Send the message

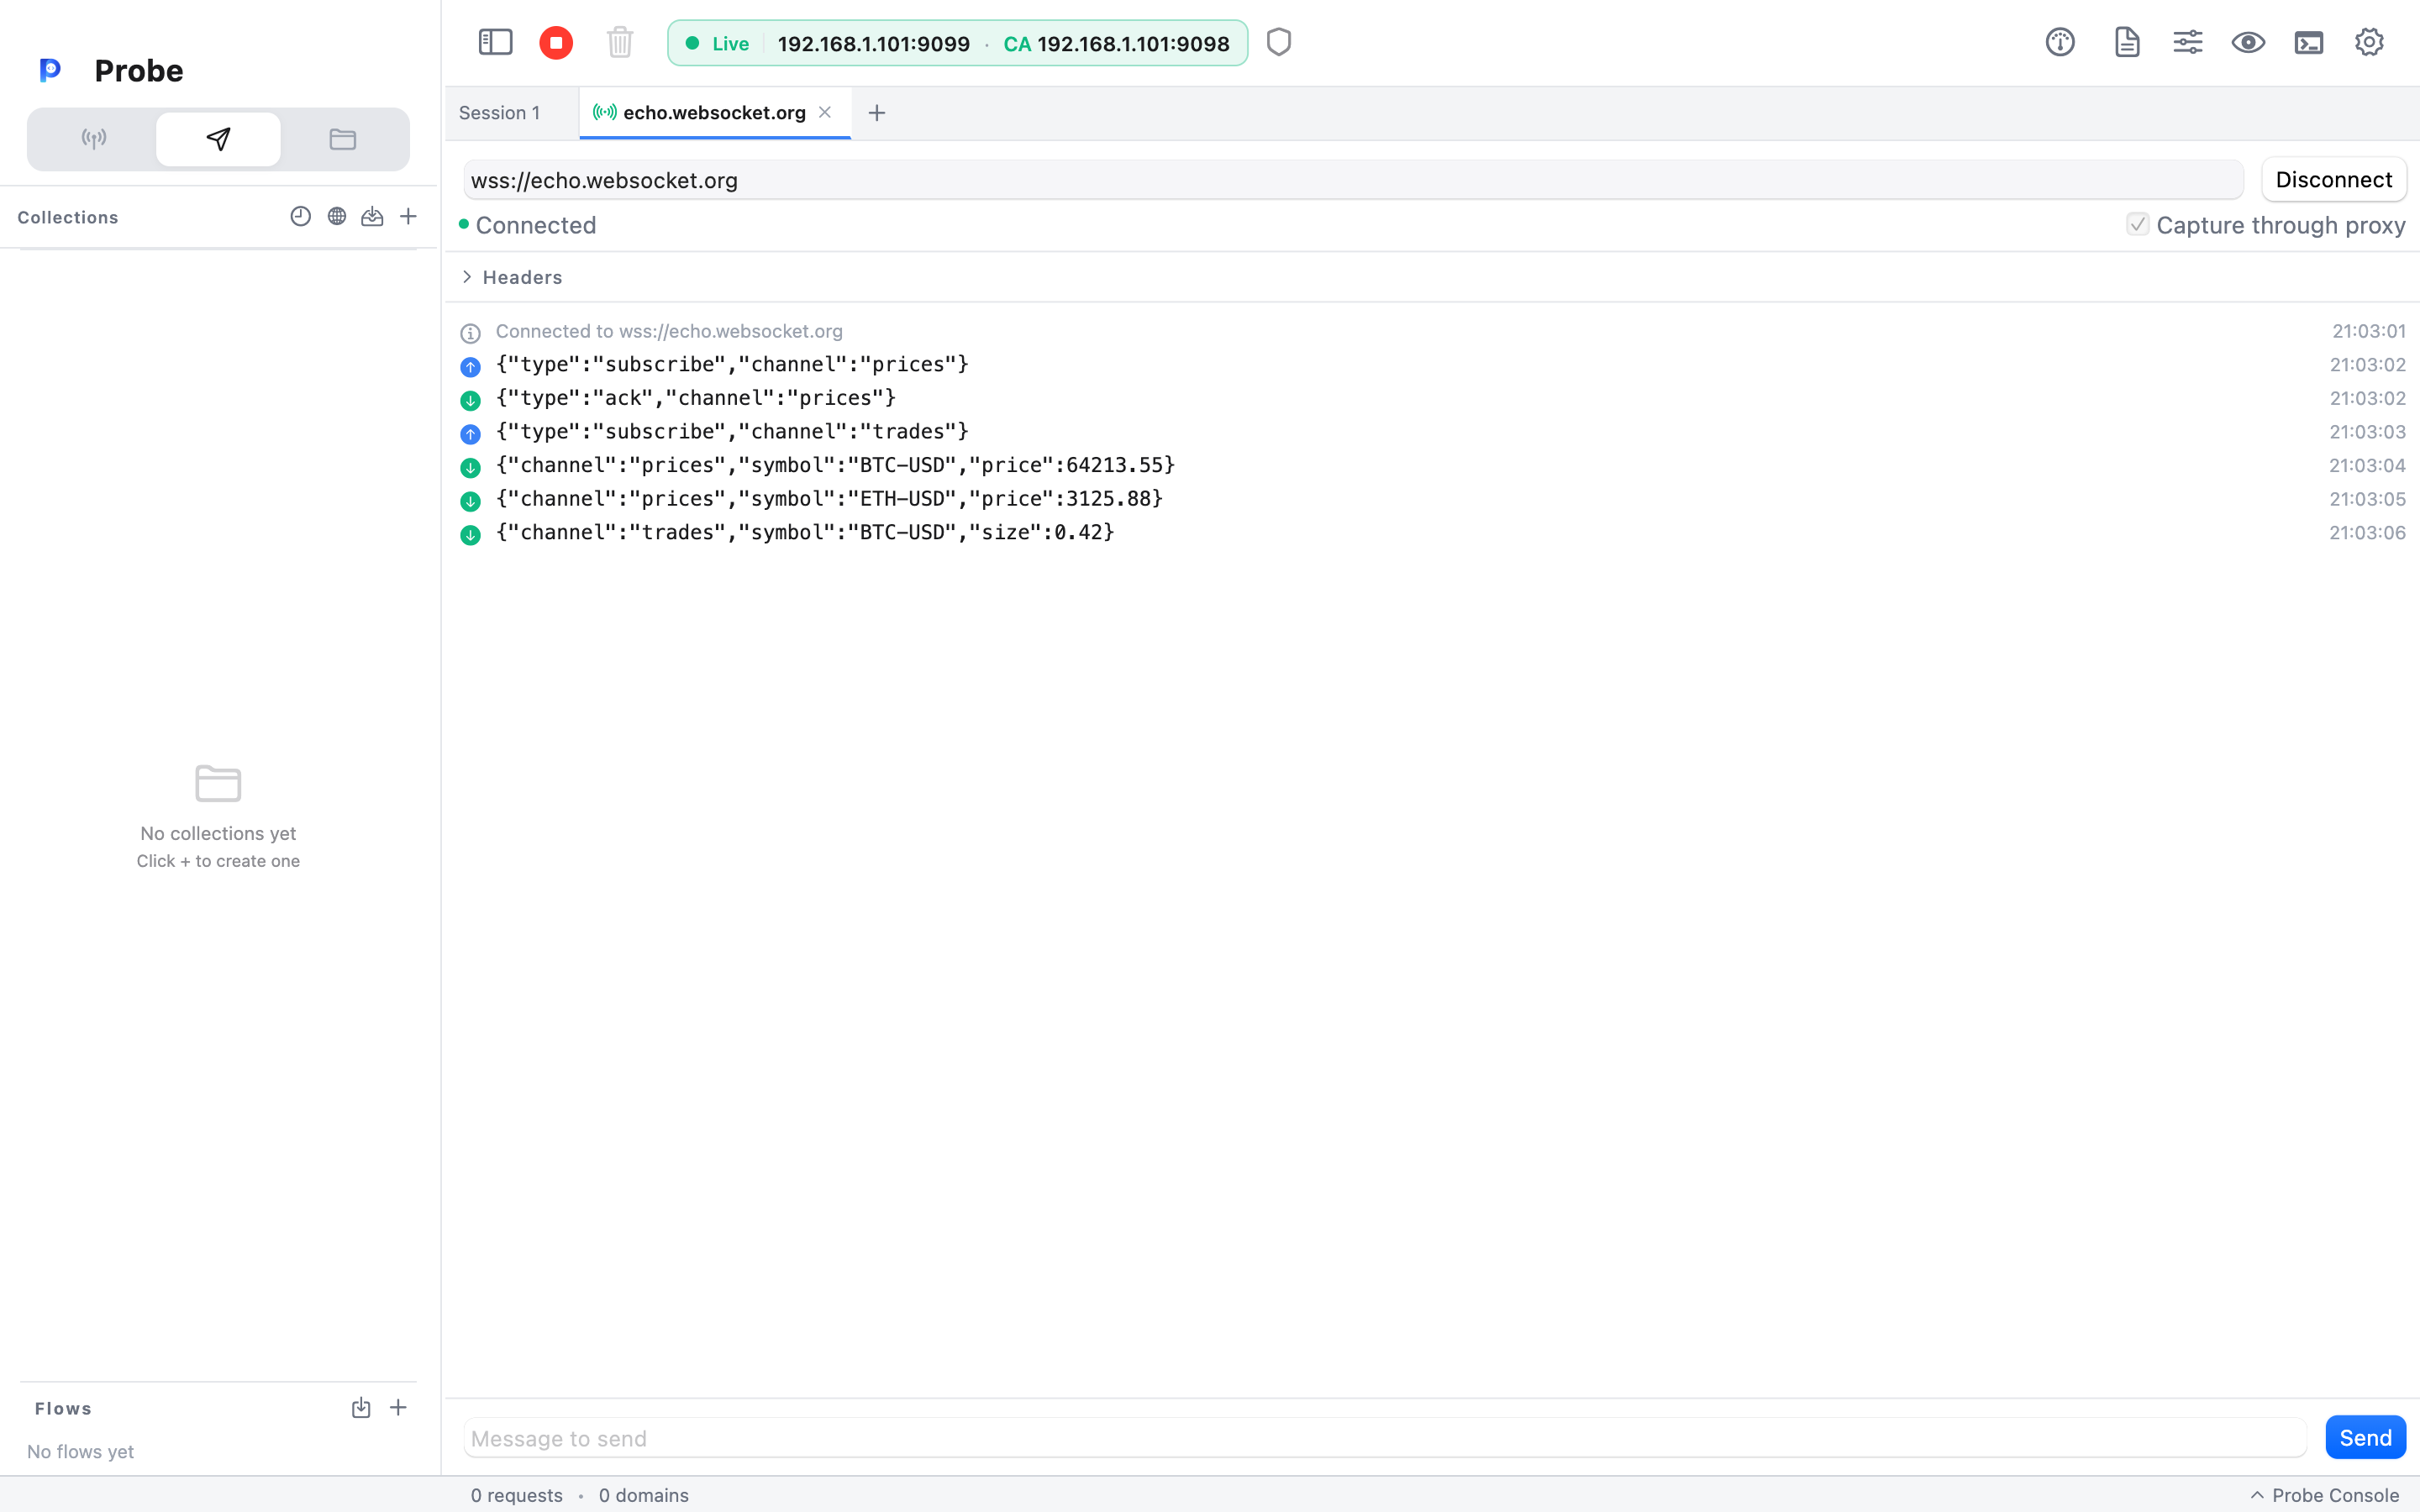point(2366,1438)
